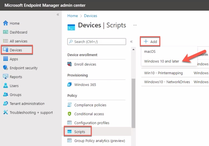209x146 pixels.
Task: Open Users label in sidebar
Action: tap(14, 86)
